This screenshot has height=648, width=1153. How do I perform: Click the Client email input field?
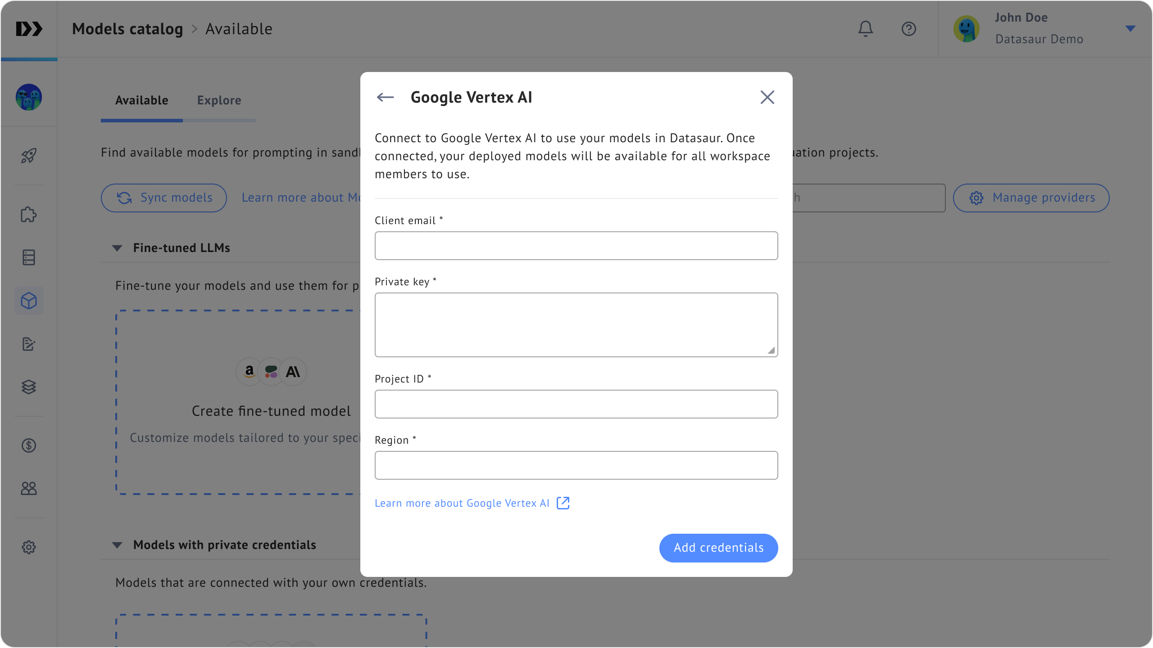tap(576, 246)
